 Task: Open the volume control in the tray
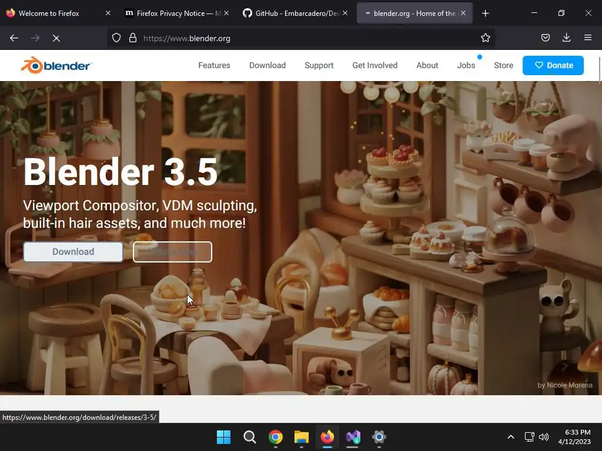pyautogui.click(x=544, y=437)
